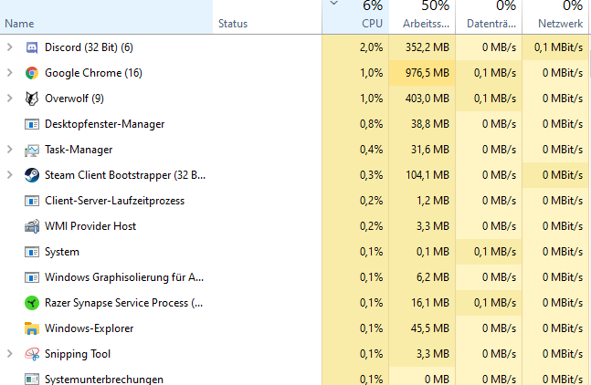Select the Windows-Explorer process name
This screenshot has width=591, height=385.
click(x=90, y=328)
